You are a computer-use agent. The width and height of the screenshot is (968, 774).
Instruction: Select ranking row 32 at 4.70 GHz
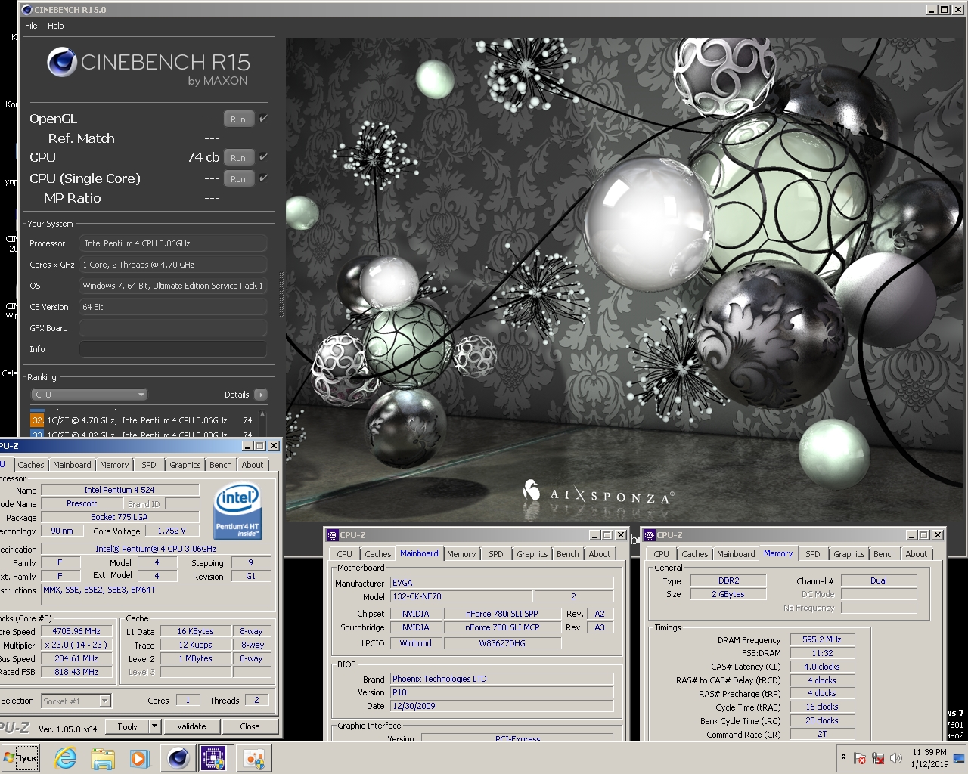(142, 420)
